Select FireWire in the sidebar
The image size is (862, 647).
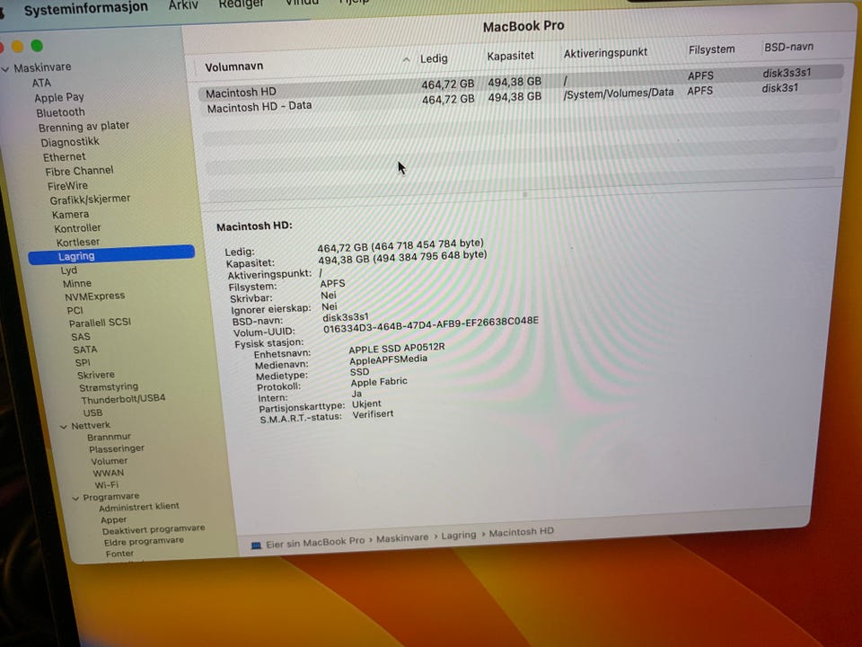click(x=67, y=186)
